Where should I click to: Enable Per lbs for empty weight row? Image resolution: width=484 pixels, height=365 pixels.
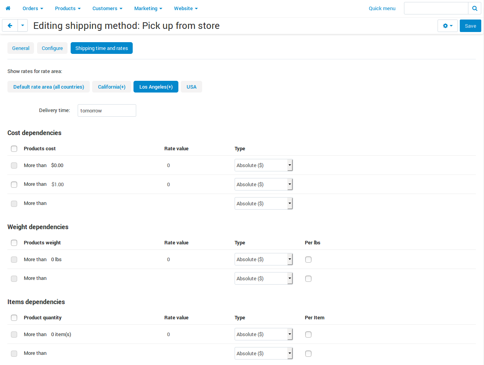click(308, 279)
